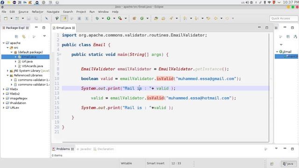
Task: Collapse the Referenced Libraries node
Action: pyautogui.click(x=7, y=76)
